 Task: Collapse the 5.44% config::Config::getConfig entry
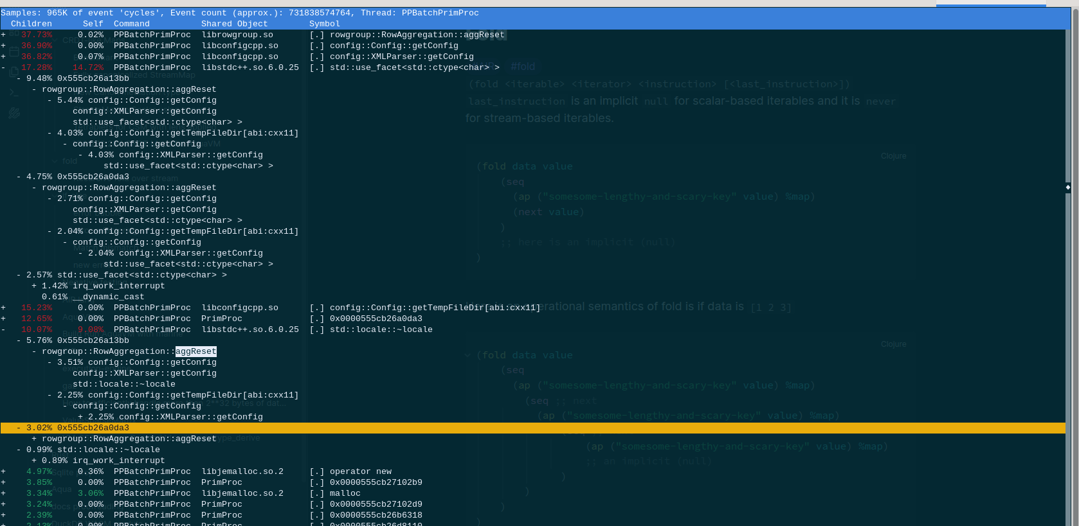(50, 100)
